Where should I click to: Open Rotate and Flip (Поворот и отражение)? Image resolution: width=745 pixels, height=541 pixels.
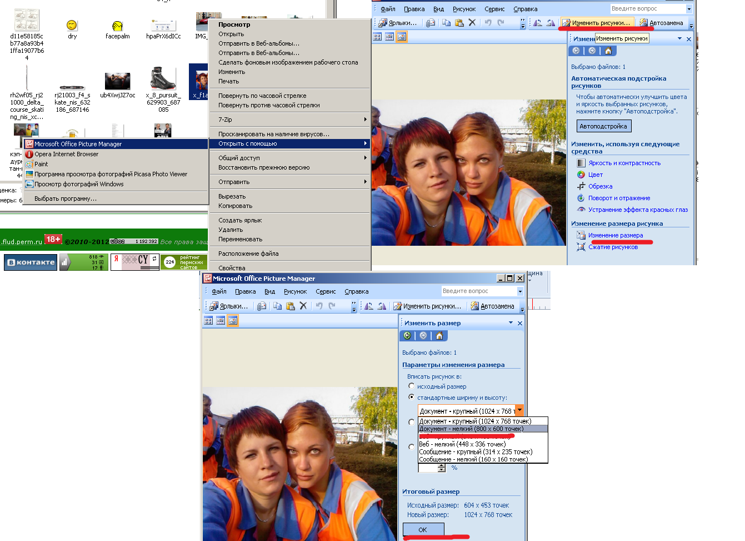[619, 198]
